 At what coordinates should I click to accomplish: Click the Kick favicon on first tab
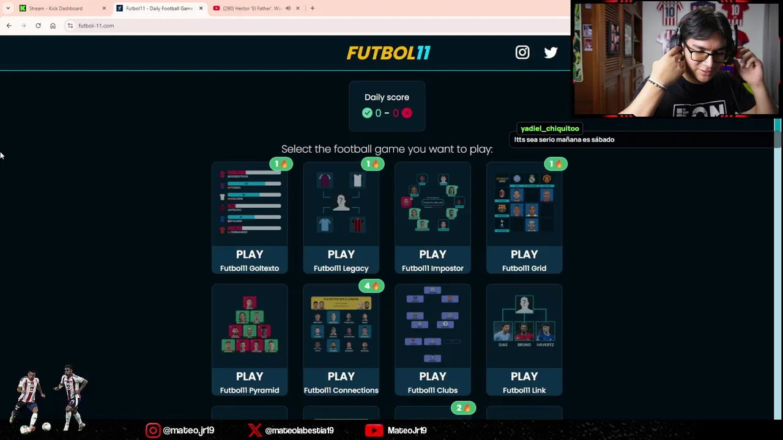click(23, 9)
